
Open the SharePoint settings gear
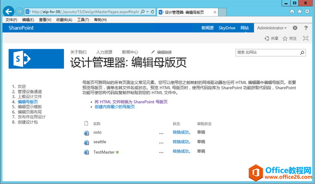coord(295,28)
